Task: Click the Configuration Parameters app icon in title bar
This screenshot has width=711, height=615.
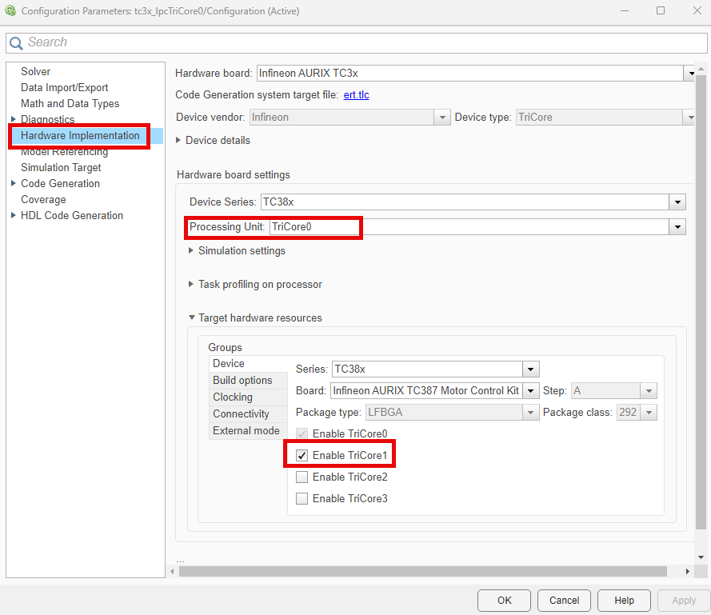Action: pyautogui.click(x=11, y=10)
